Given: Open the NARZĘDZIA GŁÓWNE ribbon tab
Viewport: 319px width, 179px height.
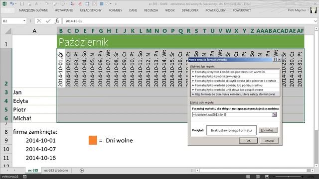Looking at the screenshot, I should (x=33, y=10).
